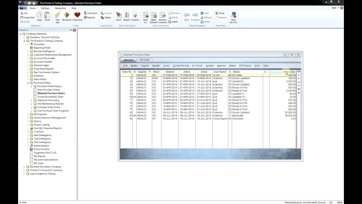Click the Show web pane icon
Screen dimensions: 362x204
click(217, 13)
